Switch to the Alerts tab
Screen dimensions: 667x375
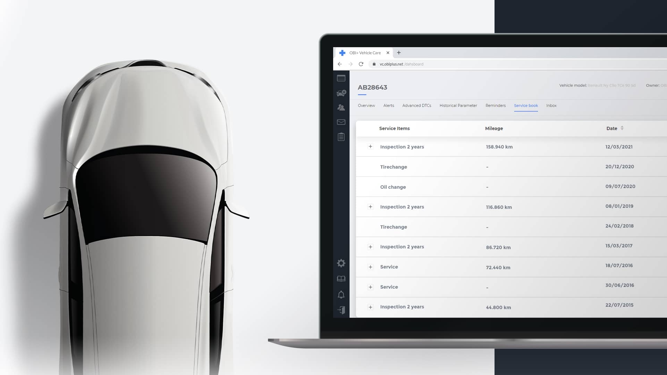tap(388, 105)
